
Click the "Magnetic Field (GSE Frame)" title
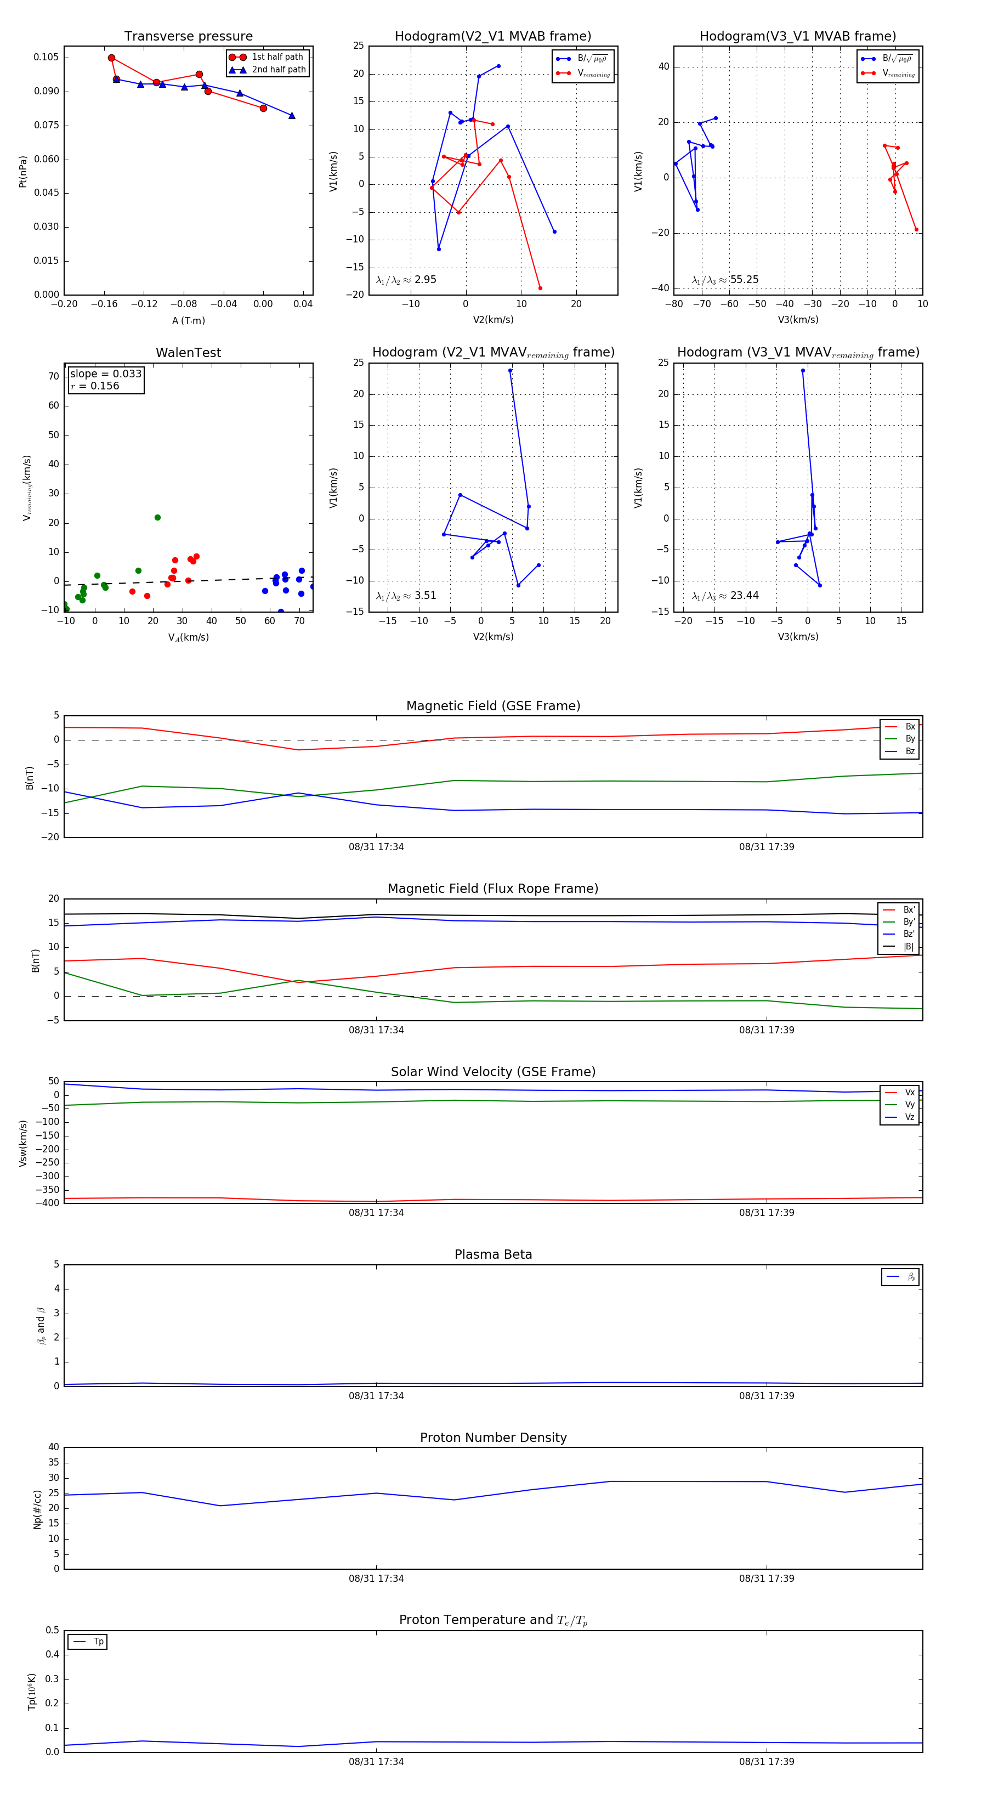493,706
